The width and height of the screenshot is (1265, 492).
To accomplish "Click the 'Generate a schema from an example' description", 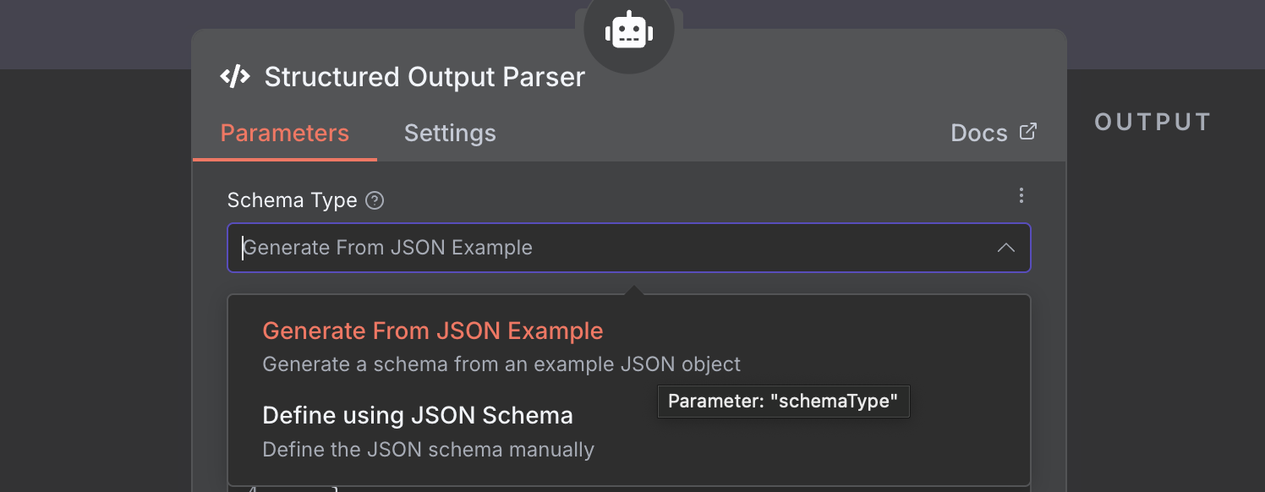I will click(x=501, y=364).
